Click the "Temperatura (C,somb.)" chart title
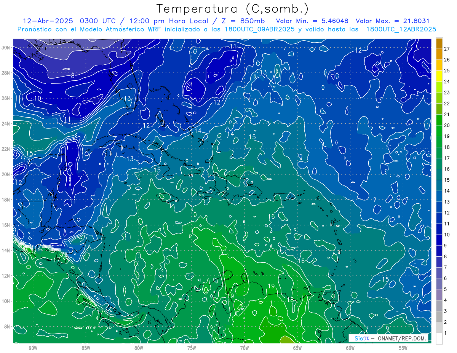 coord(233,9)
